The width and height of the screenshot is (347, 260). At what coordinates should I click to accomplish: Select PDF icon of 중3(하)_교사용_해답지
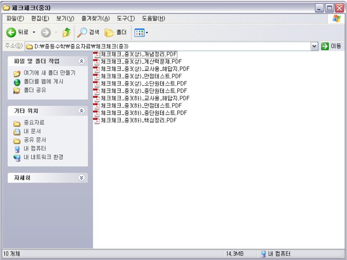(96, 98)
